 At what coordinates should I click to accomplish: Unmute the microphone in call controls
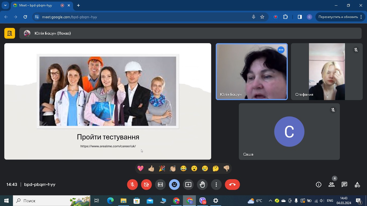[x=132, y=185]
